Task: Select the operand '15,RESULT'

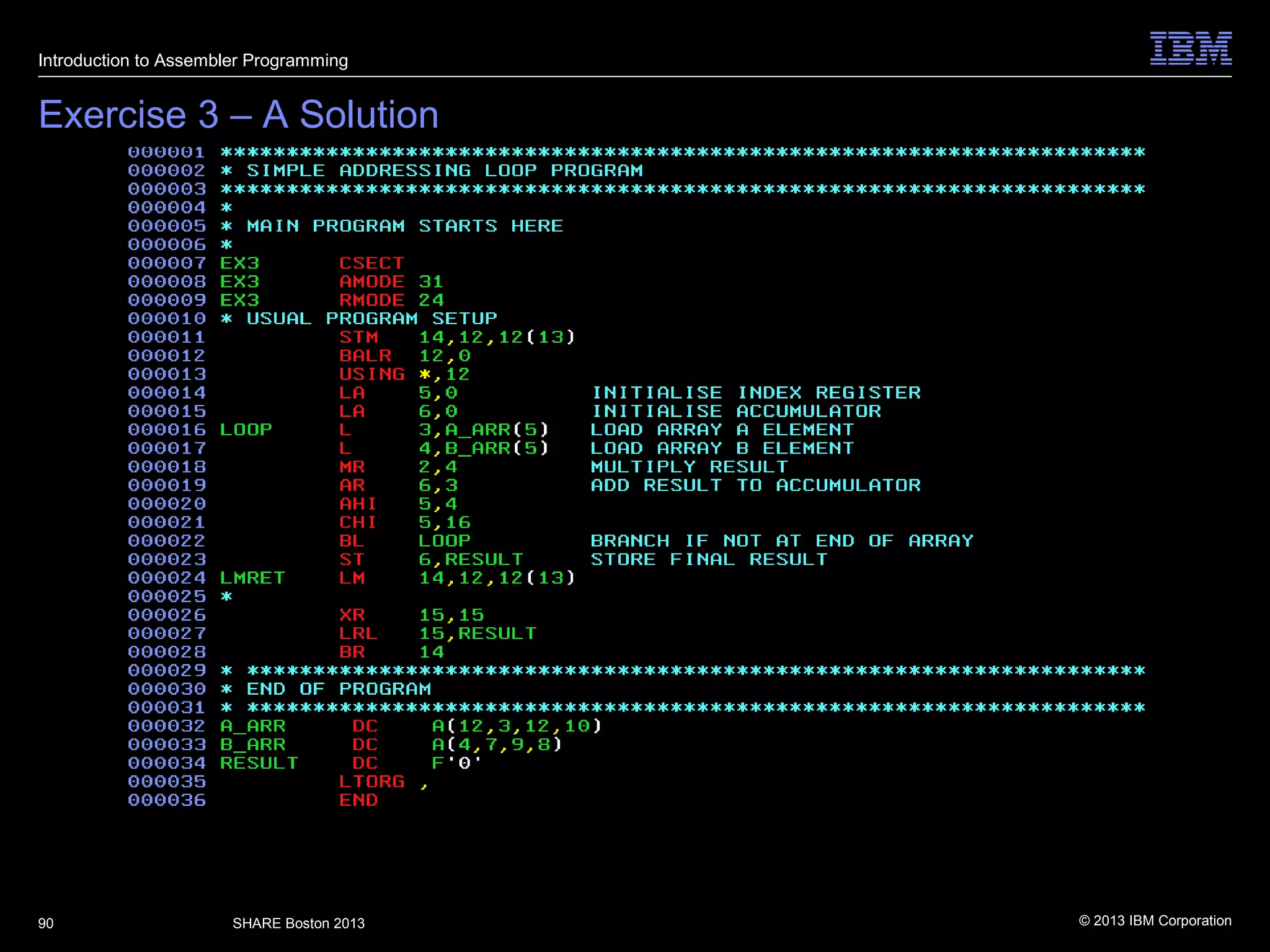Action: click(x=477, y=633)
